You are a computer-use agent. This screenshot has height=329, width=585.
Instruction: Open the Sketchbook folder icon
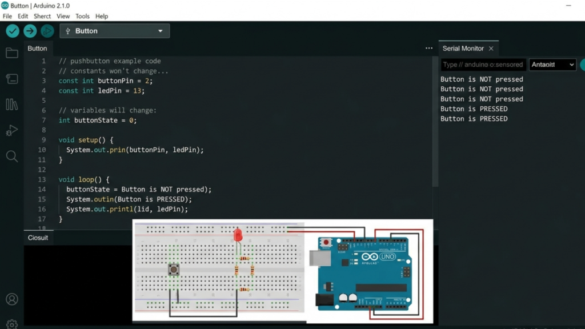point(12,53)
